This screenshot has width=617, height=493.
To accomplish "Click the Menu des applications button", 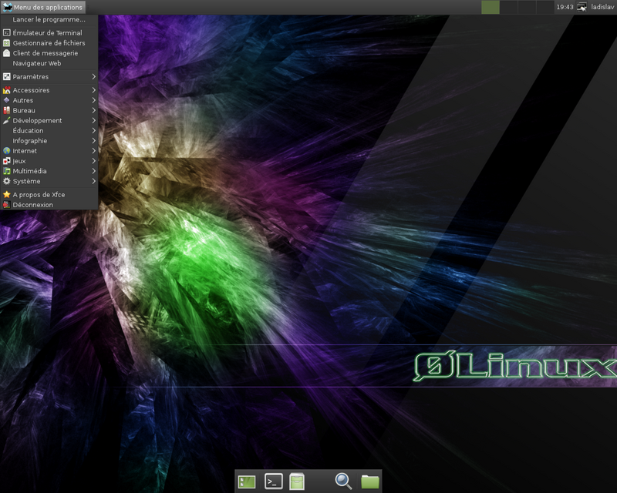I will pos(42,7).
